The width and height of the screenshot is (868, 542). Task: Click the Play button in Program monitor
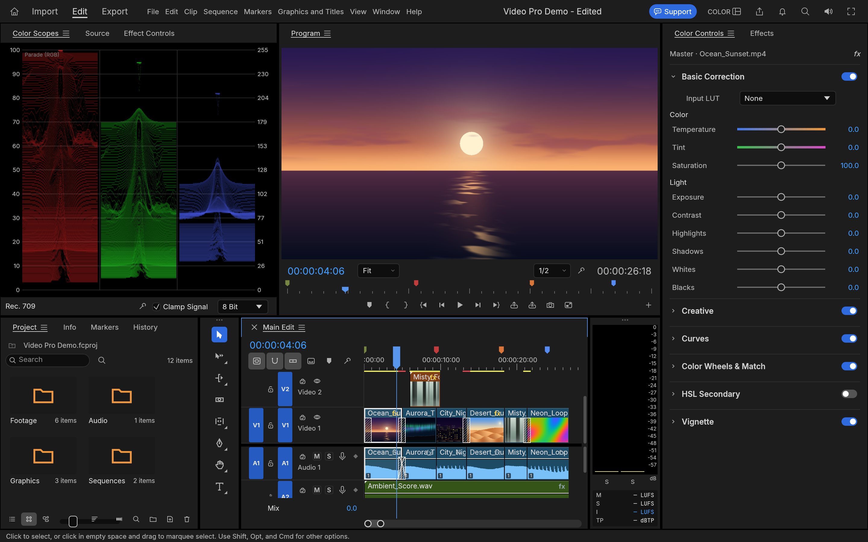(x=460, y=305)
